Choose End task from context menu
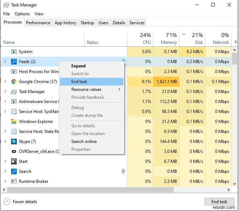 (79, 82)
